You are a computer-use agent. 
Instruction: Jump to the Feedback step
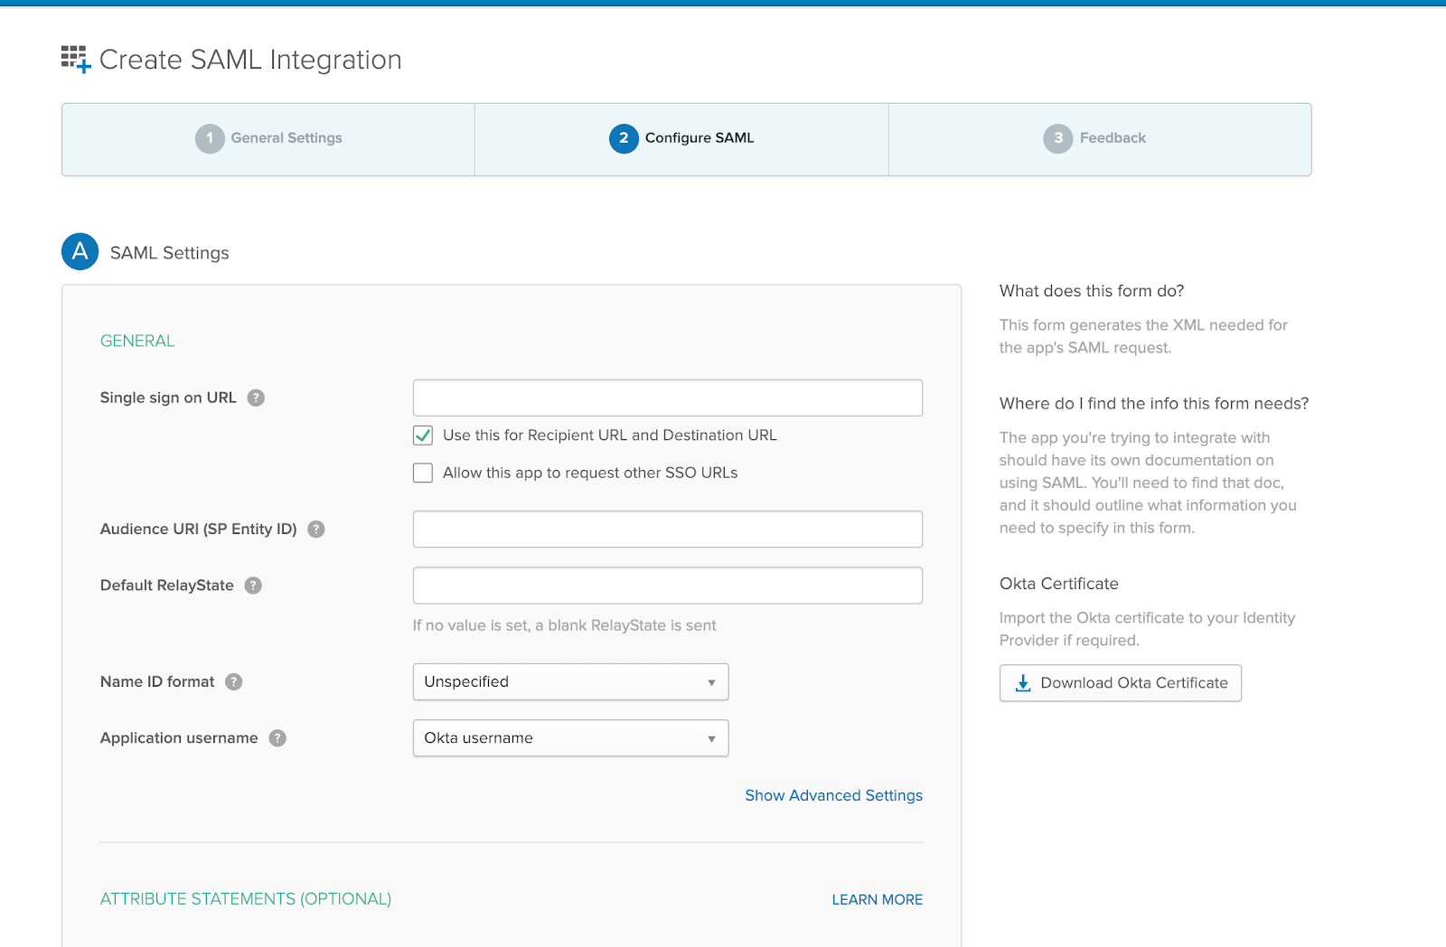pyautogui.click(x=1100, y=139)
